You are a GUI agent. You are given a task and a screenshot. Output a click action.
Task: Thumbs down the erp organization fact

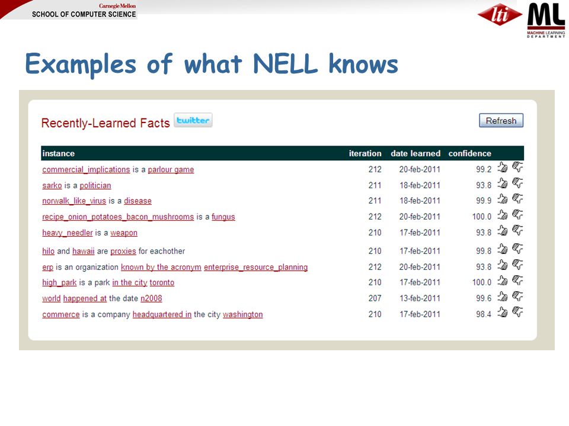(x=517, y=264)
